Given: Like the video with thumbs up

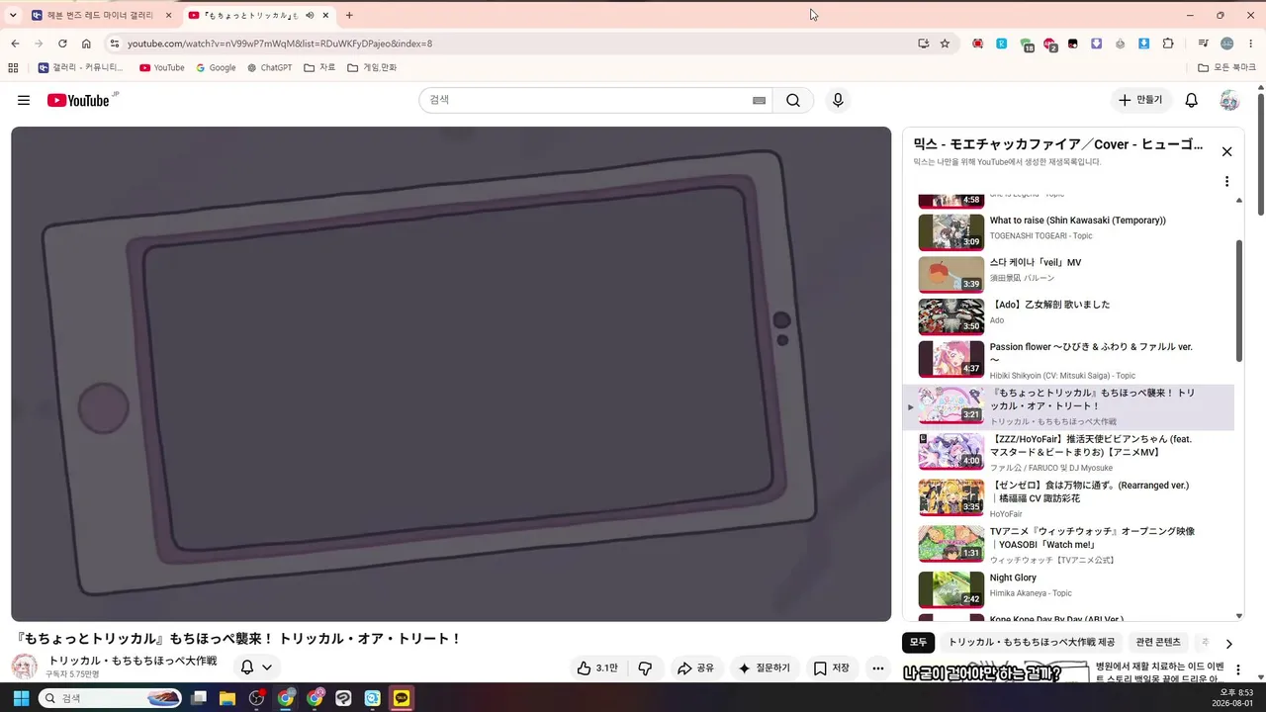Looking at the screenshot, I should [x=600, y=668].
